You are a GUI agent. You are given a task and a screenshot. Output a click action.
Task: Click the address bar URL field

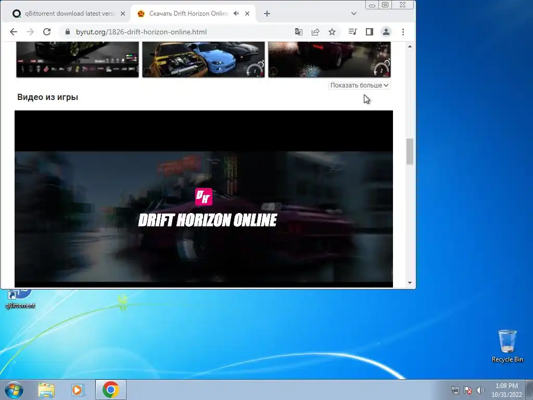[x=177, y=32]
